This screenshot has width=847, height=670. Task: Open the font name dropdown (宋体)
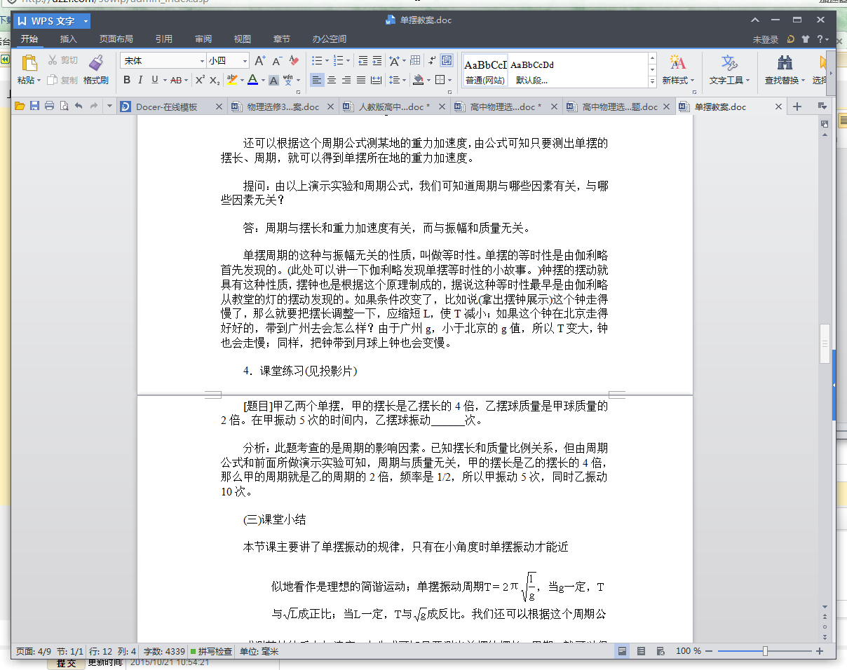click(x=203, y=61)
